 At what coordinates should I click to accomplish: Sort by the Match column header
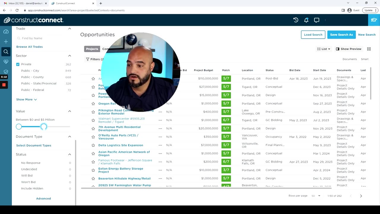[226, 70]
